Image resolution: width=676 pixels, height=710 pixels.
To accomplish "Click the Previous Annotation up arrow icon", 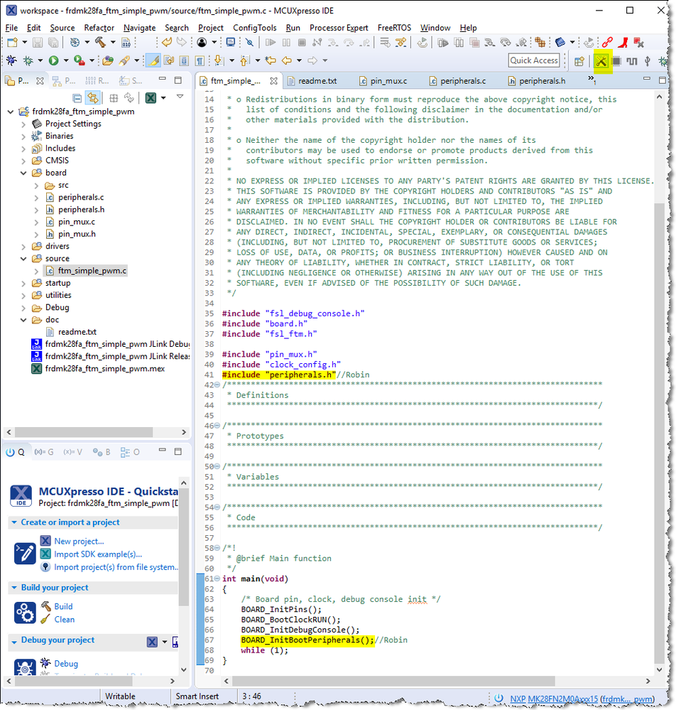I will (244, 60).
